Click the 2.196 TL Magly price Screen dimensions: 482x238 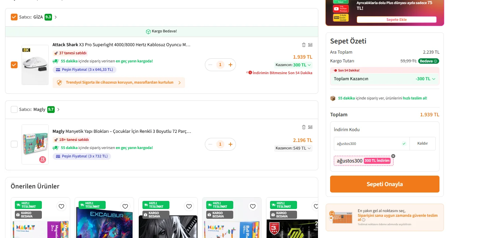point(303,140)
